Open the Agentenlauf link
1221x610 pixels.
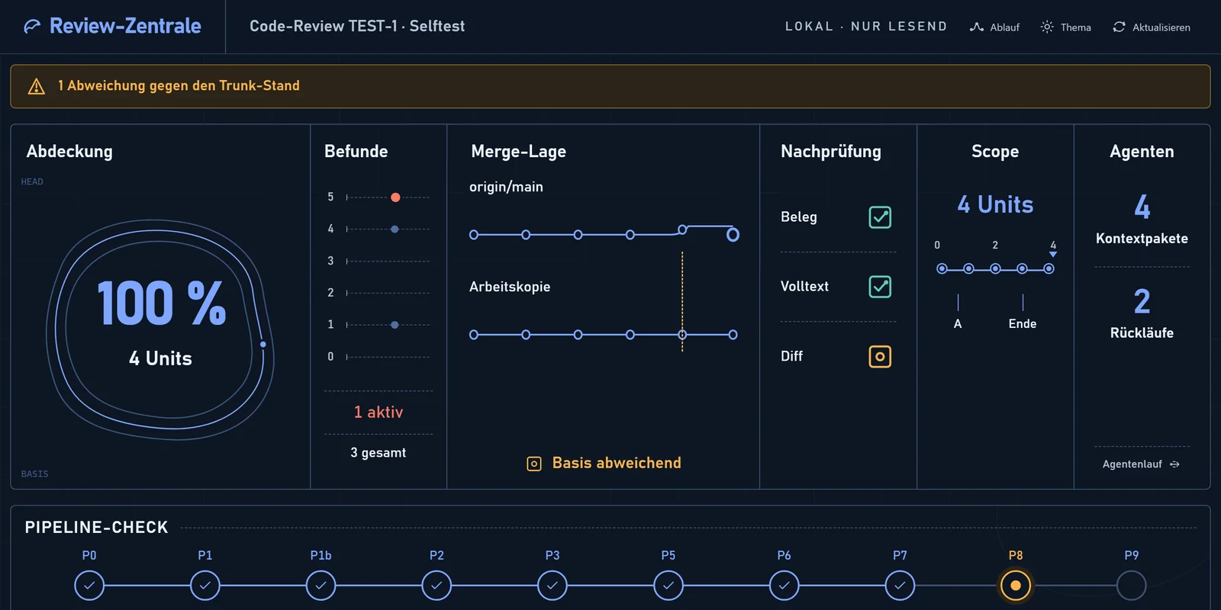[1141, 464]
